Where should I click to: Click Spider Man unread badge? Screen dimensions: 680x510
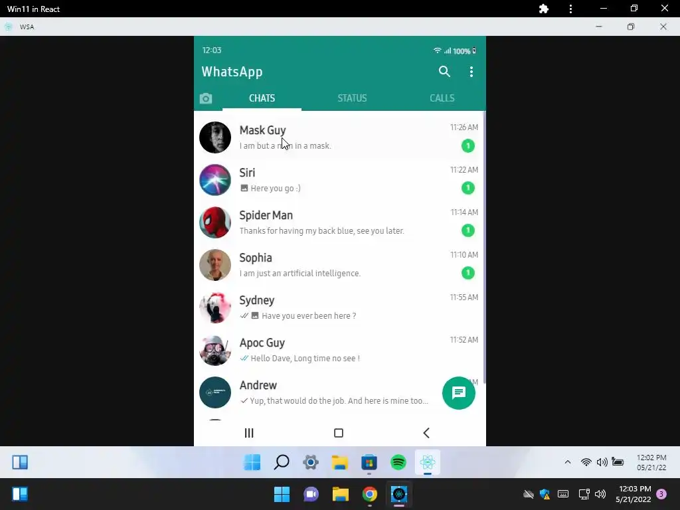coord(468,230)
